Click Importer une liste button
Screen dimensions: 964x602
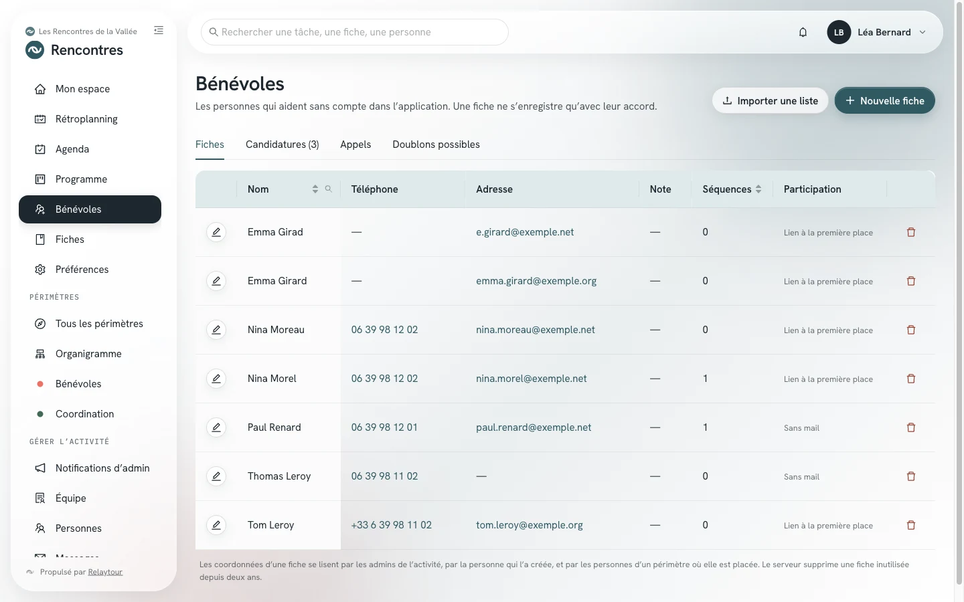coord(771,100)
